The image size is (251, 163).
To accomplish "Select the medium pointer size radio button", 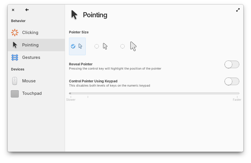I will point(97,46).
